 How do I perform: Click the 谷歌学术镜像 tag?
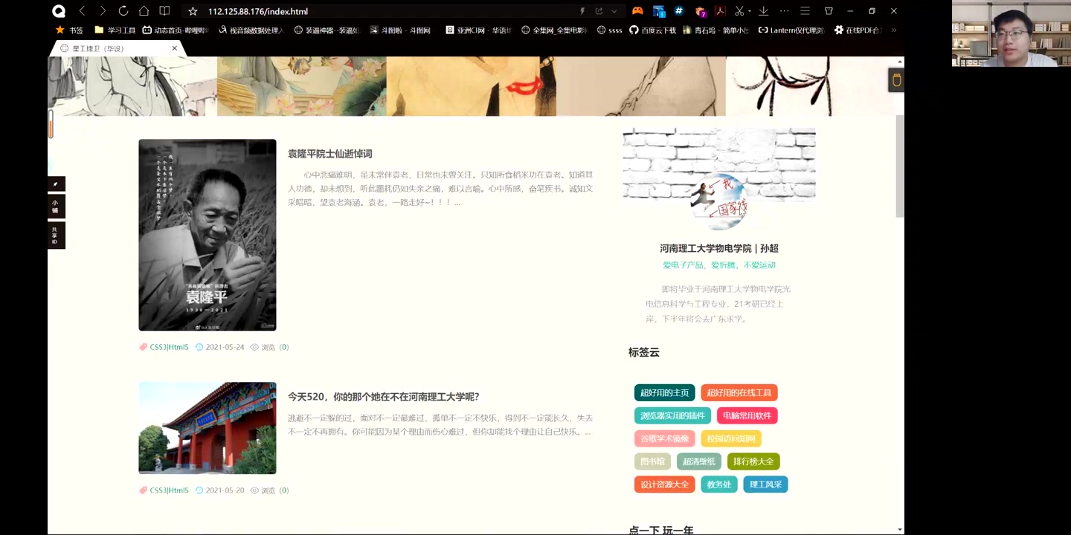tap(665, 438)
